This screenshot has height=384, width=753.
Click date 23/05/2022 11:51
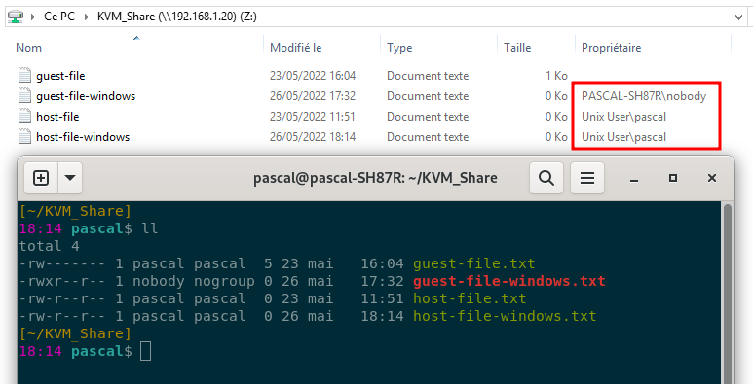(x=313, y=117)
